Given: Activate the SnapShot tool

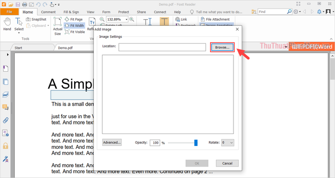Looking at the screenshot, I should [x=36, y=19].
